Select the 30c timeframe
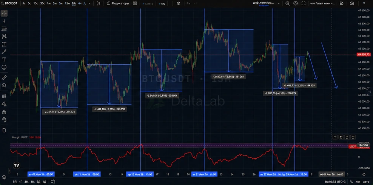Viewport: 373px width, 185px height. 42,3
